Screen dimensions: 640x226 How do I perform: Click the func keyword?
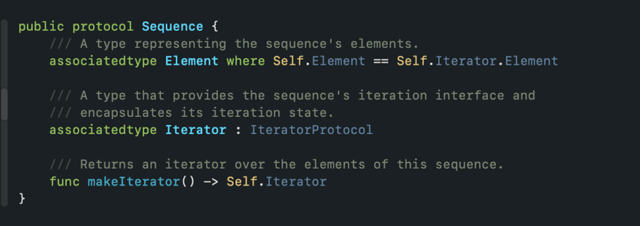click(x=64, y=181)
